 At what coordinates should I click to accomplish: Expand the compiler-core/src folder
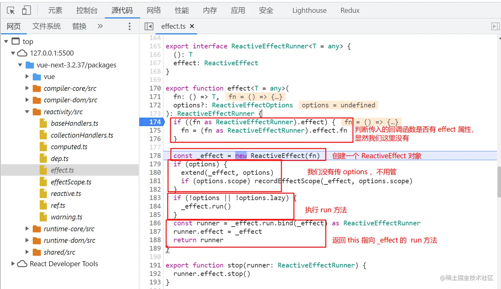pyautogui.click(x=27, y=88)
